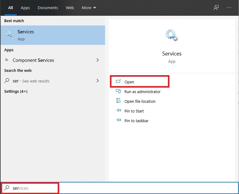Select the Documents filter tab
239x194 pixels.
[48, 8]
